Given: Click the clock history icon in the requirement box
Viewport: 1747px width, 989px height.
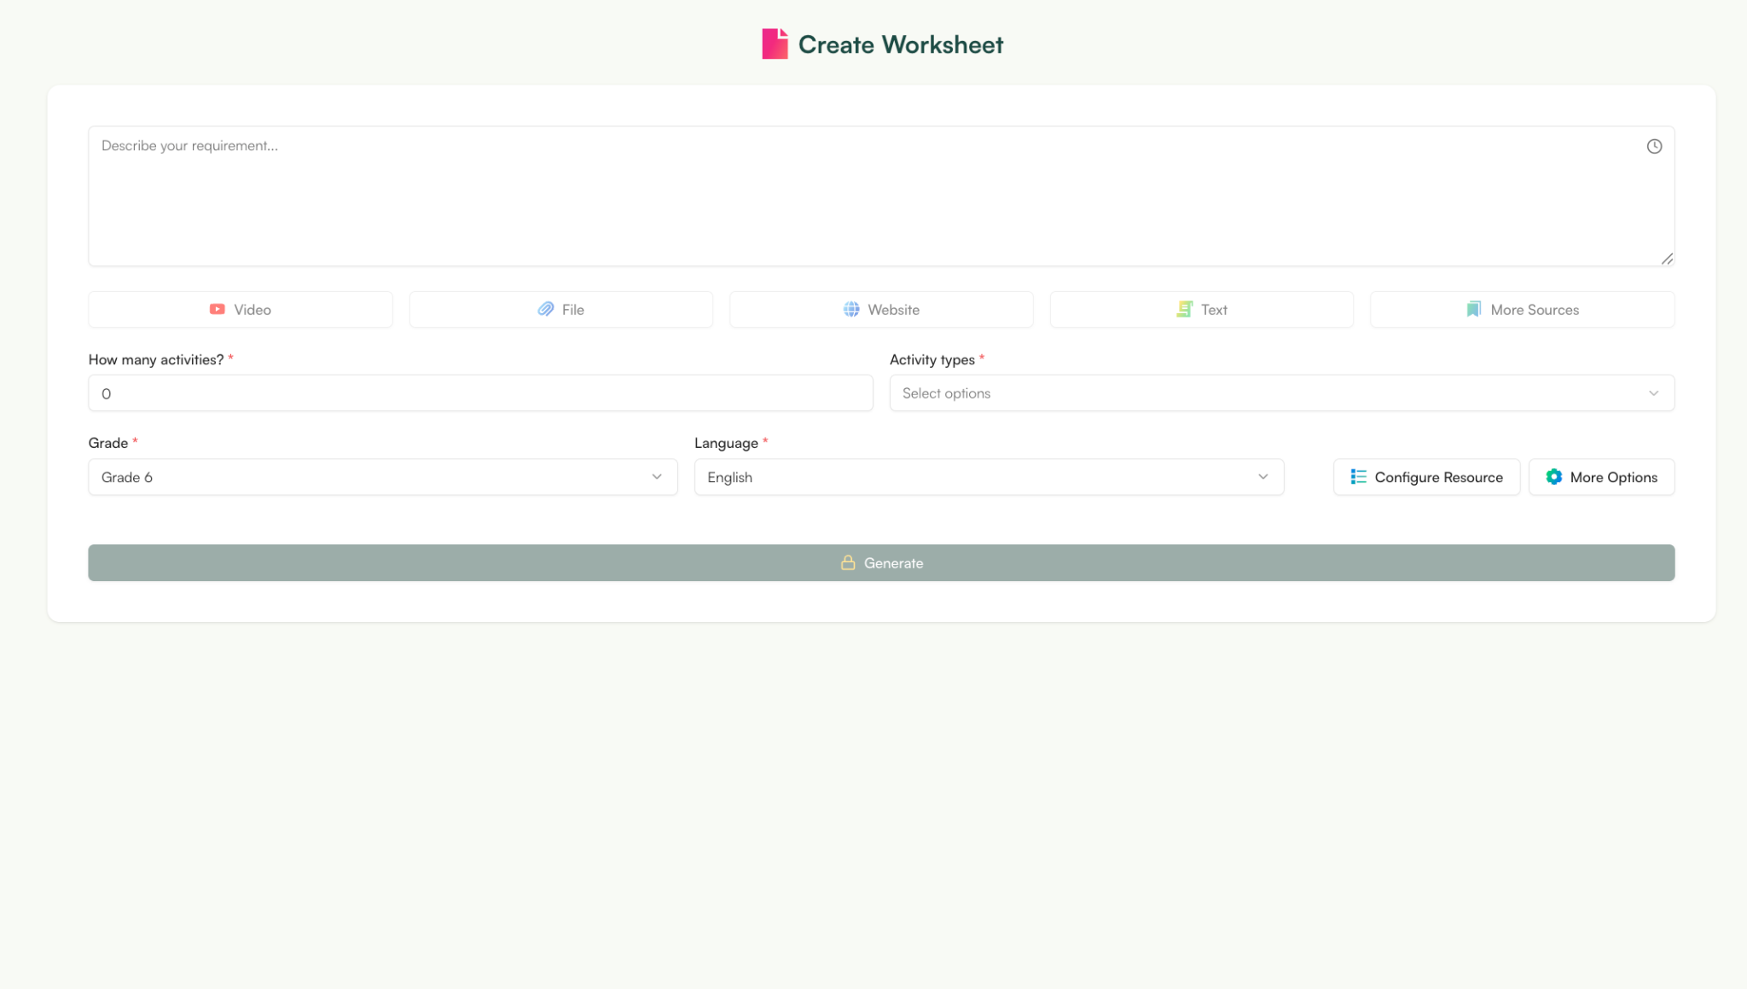Looking at the screenshot, I should coord(1654,146).
